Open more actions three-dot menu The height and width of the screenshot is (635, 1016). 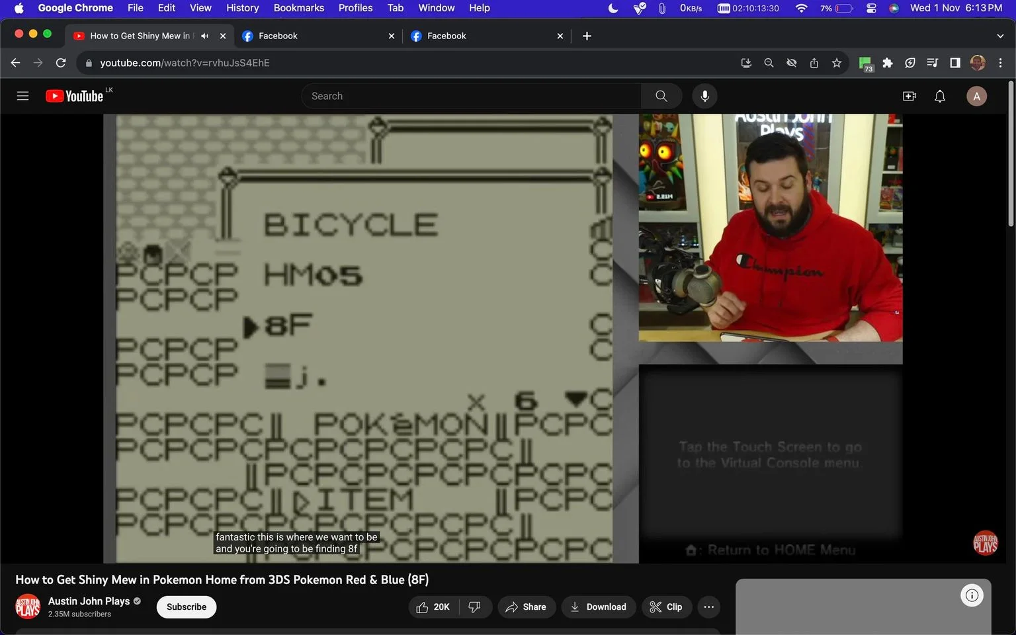(708, 607)
